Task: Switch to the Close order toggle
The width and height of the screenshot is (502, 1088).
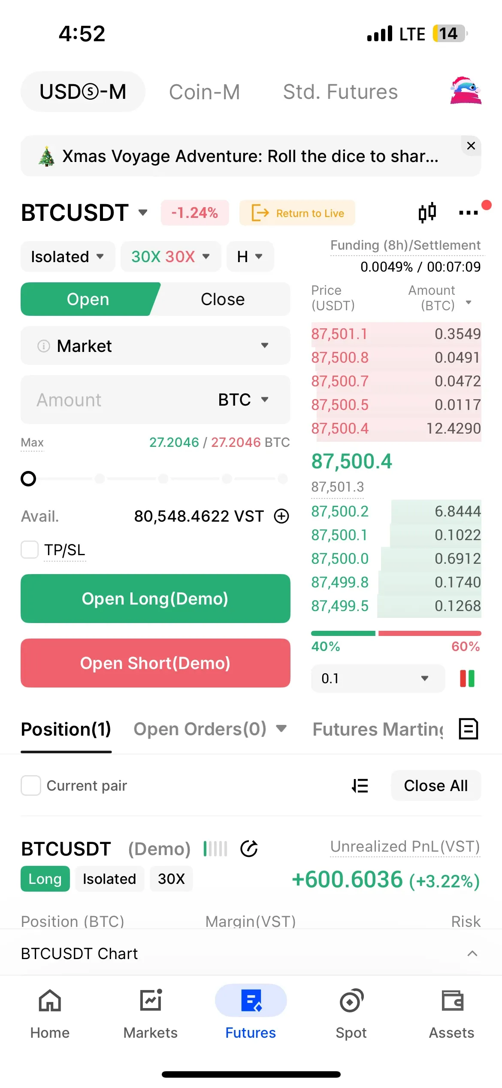Action: tap(223, 299)
